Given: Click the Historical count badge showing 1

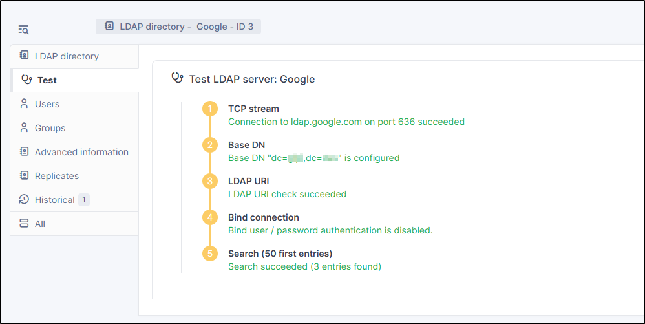Looking at the screenshot, I should coord(84,200).
